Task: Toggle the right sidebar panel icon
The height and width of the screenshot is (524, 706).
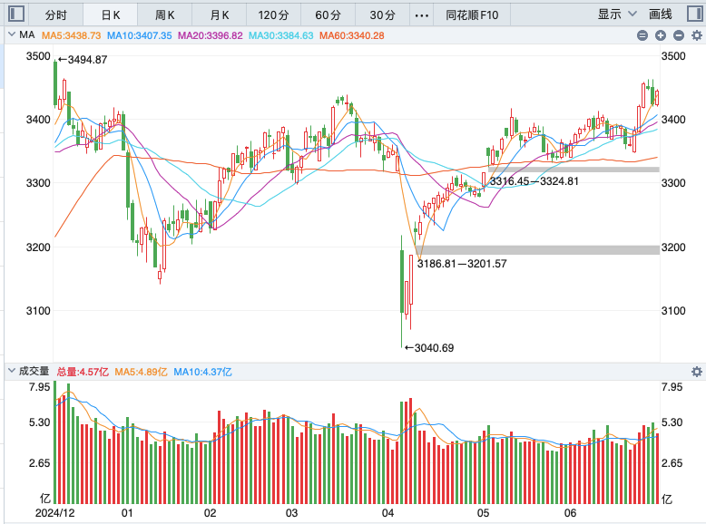Action: 695,14
